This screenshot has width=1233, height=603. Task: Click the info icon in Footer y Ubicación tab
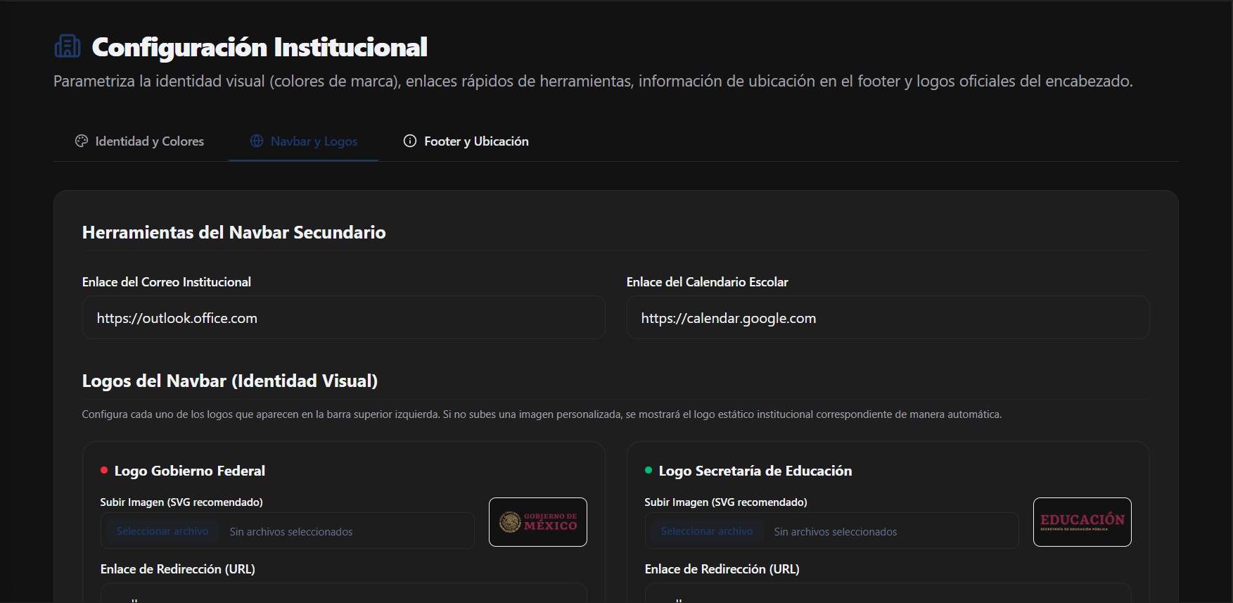[x=410, y=141]
